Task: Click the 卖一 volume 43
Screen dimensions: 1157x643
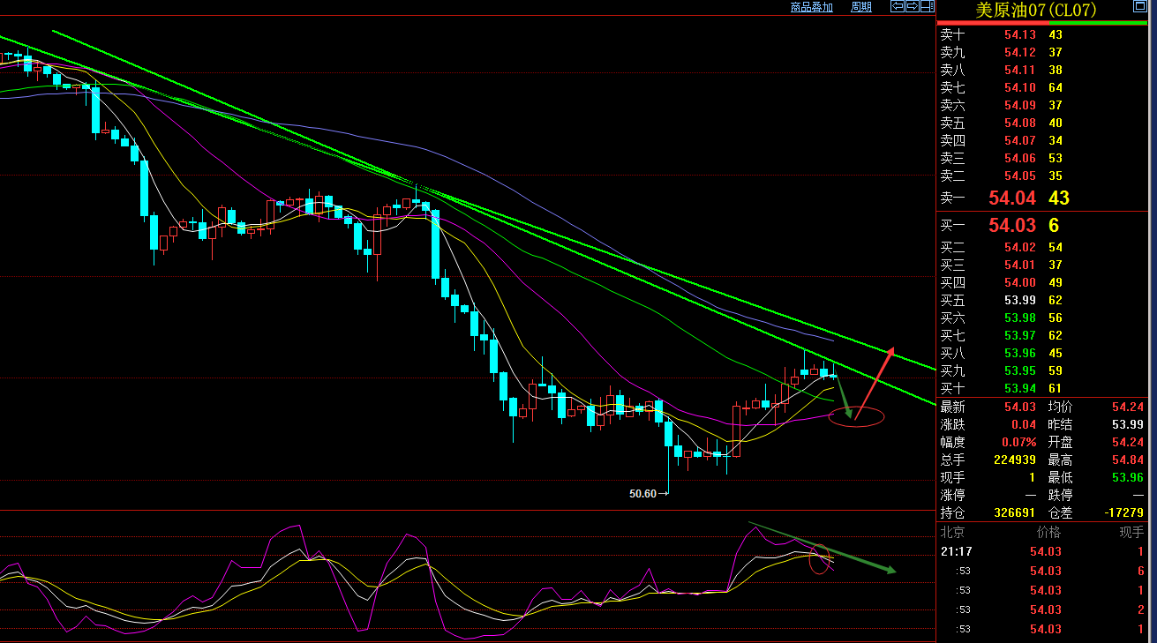Action: pyautogui.click(x=1059, y=198)
